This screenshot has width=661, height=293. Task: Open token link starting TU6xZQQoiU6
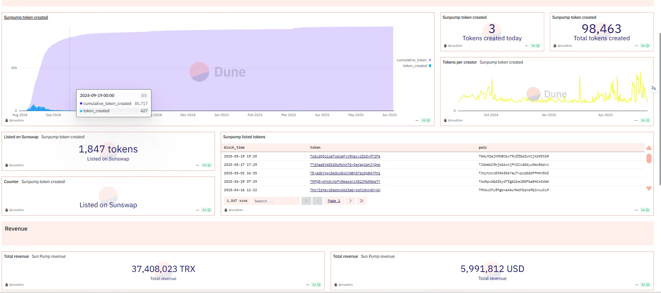pyautogui.click(x=345, y=156)
